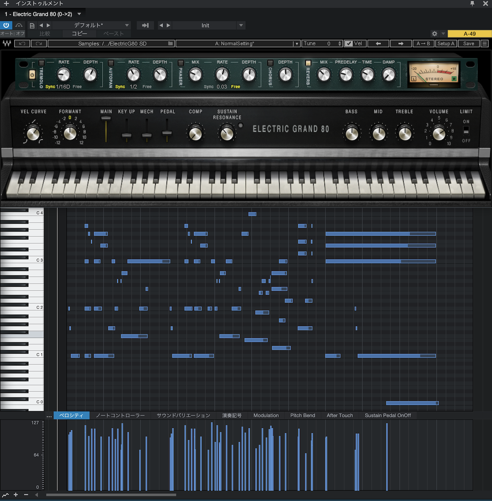Viewport: 492px width, 501px height.
Task: Select previous program left of Init
Action: [x=161, y=25]
